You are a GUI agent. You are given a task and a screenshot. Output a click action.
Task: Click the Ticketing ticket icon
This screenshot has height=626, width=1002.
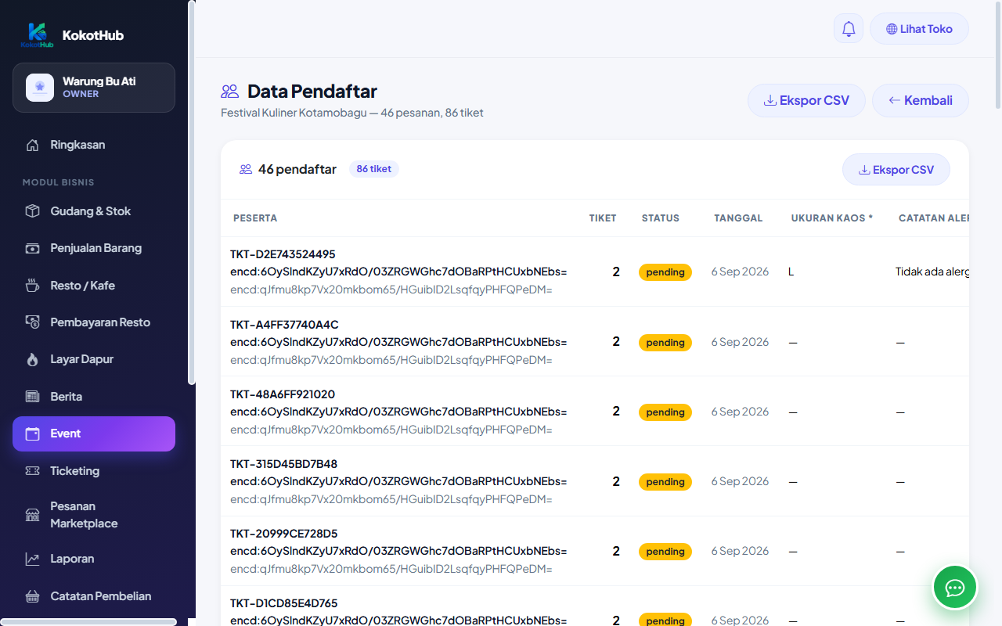click(32, 471)
